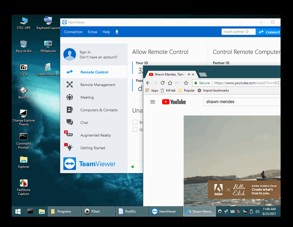Open the Explorer desktop icon
This screenshot has width=293, height=227.
[x=24, y=162]
